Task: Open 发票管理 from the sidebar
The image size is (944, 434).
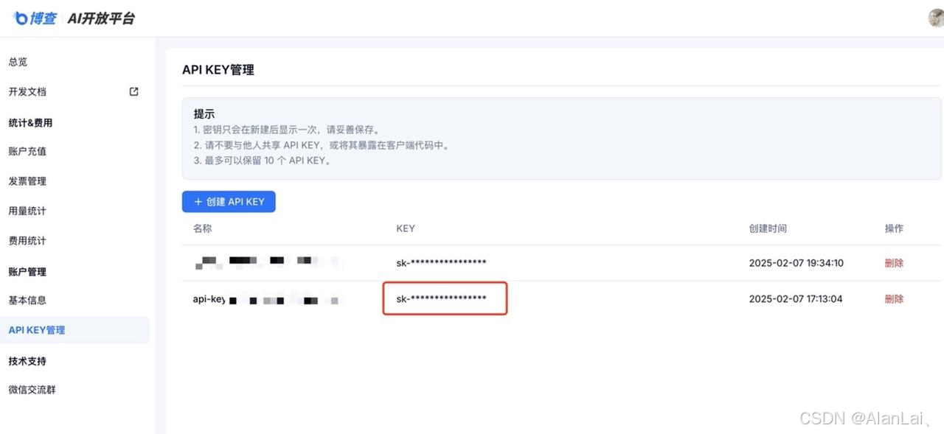Action: [x=27, y=181]
